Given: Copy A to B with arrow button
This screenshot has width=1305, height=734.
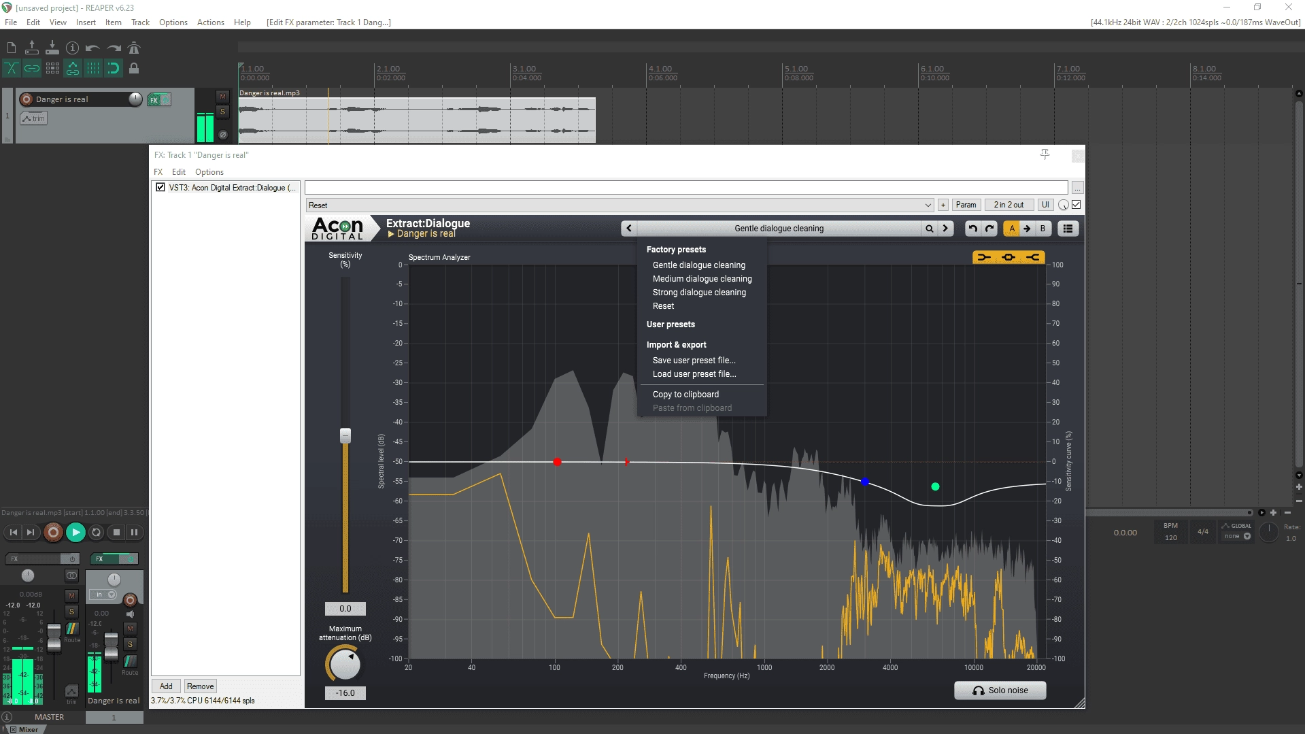Looking at the screenshot, I should click(1027, 229).
